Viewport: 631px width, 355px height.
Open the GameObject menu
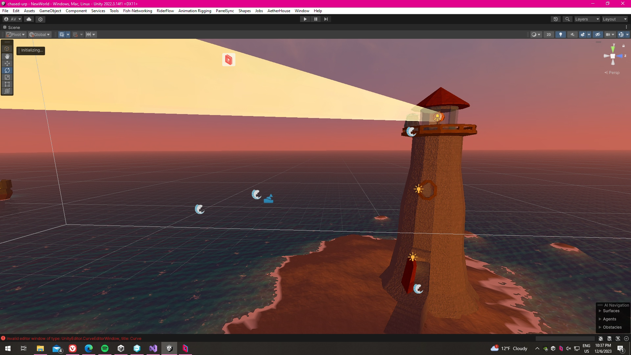coord(50,11)
